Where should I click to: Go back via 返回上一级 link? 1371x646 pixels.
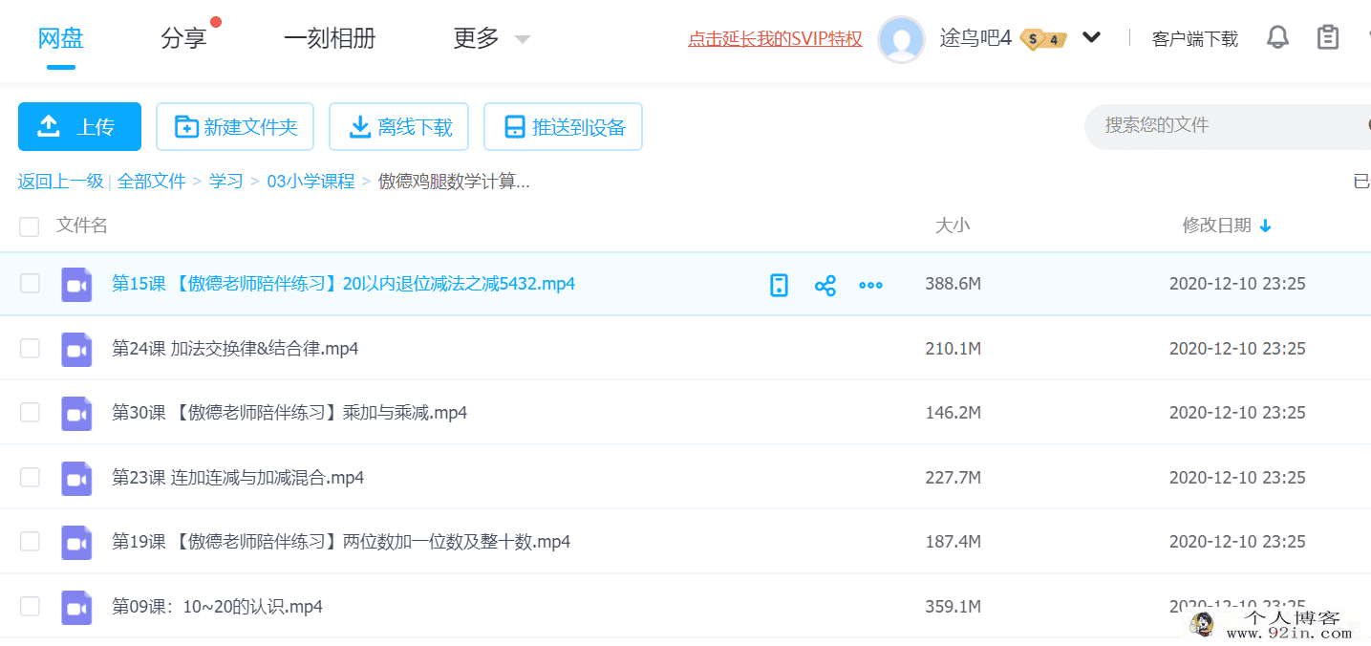click(60, 182)
